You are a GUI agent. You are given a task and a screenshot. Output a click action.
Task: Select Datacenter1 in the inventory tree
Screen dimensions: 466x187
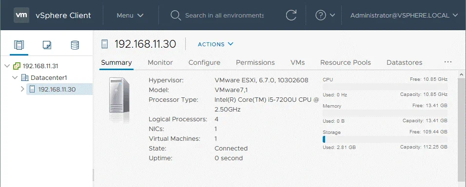pyautogui.click(x=49, y=78)
